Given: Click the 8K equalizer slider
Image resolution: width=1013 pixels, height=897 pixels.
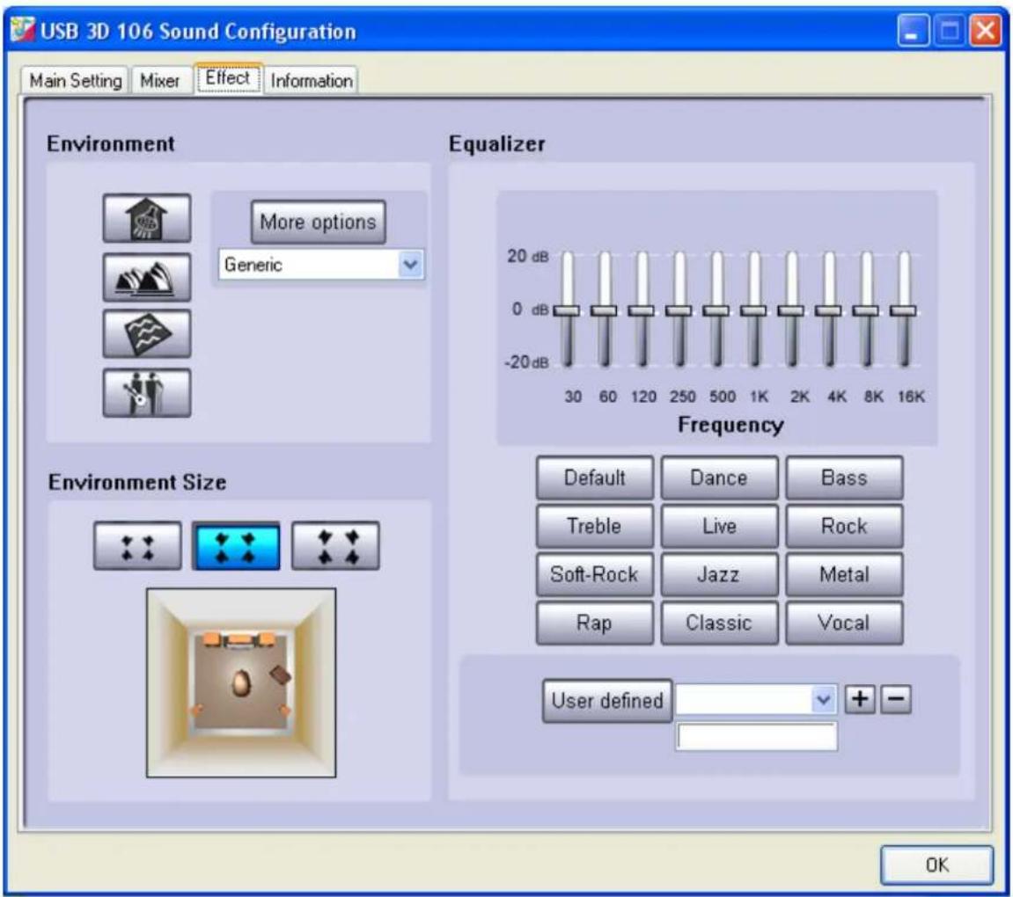Looking at the screenshot, I should pos(866,310).
